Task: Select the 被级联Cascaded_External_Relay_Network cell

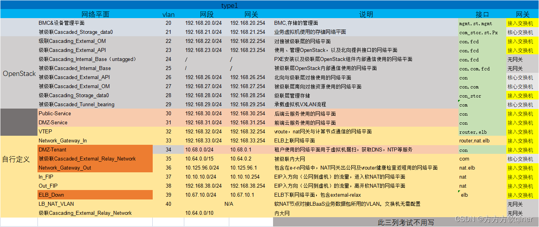Action: click(x=95, y=159)
